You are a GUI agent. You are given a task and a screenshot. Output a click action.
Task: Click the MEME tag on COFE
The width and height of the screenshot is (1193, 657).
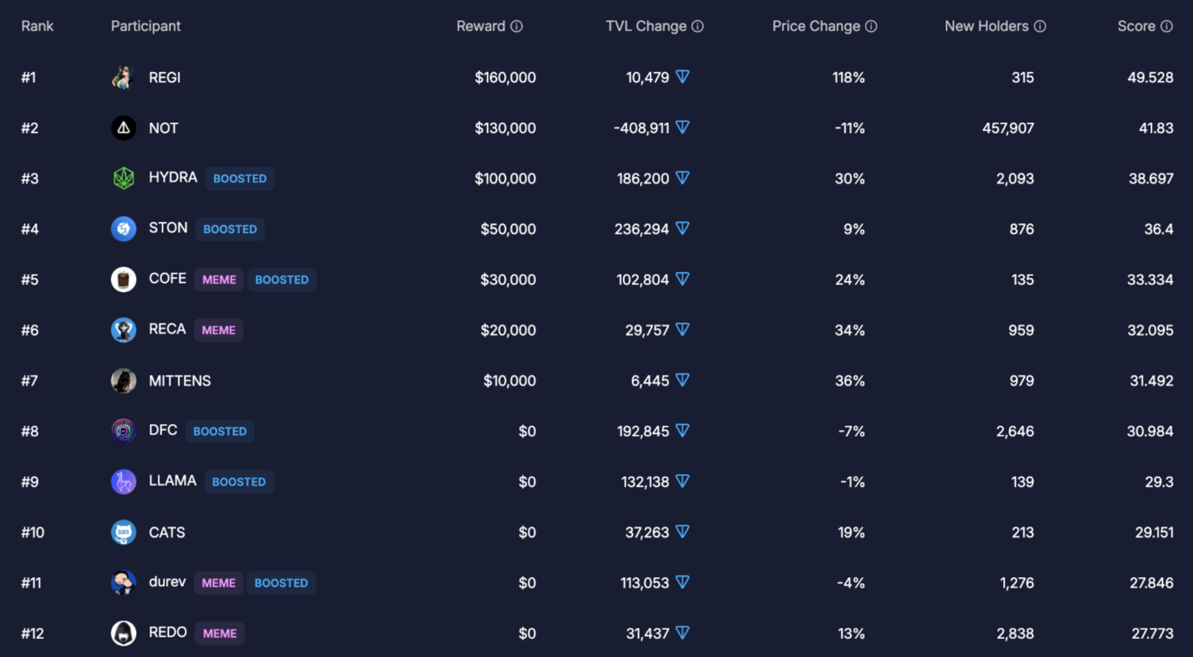219,279
